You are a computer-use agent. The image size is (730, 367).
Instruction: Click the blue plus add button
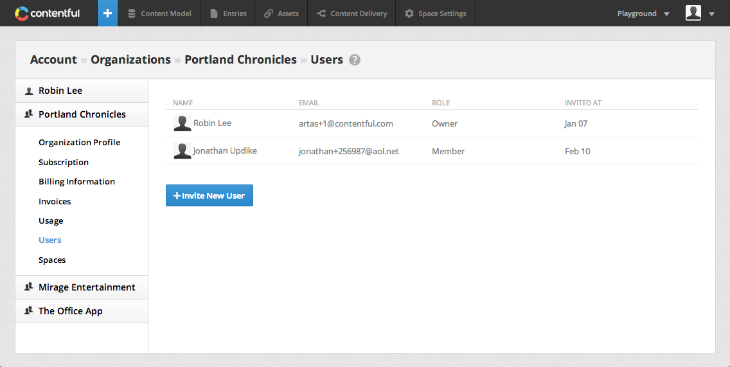point(107,13)
